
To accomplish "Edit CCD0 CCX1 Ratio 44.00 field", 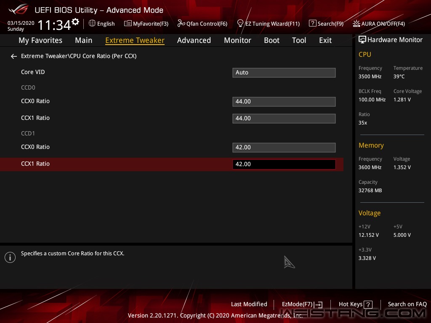I will [x=284, y=118].
